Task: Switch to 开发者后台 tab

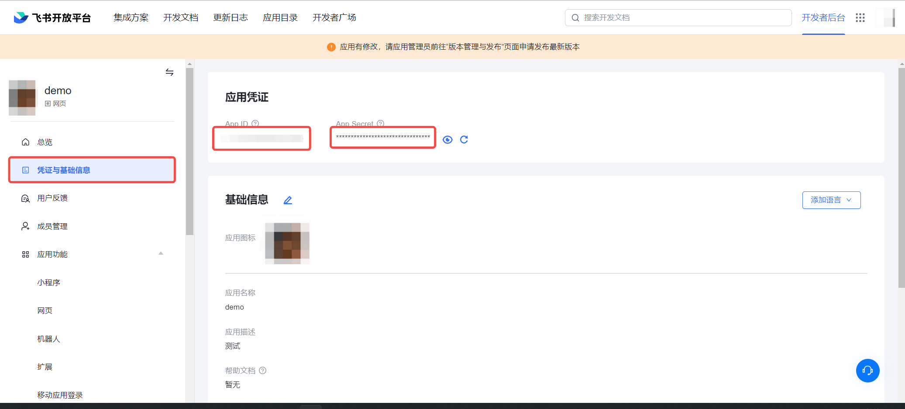Action: click(x=823, y=17)
